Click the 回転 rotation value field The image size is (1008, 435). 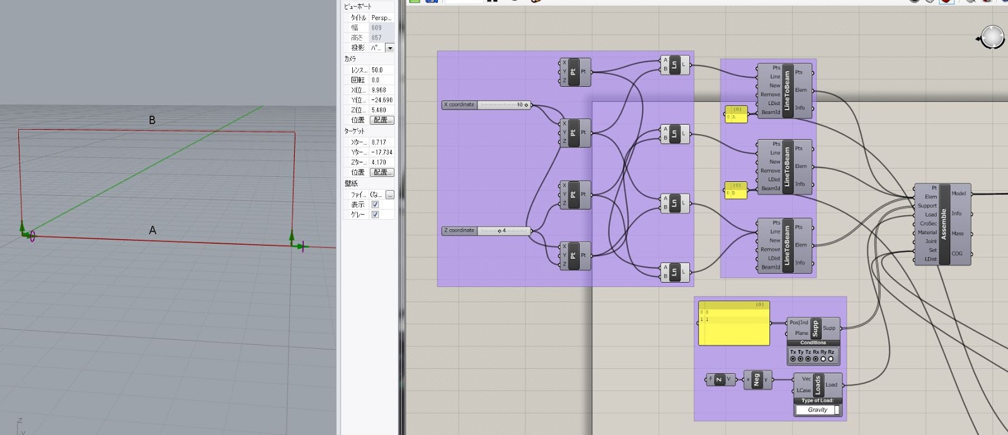point(382,80)
